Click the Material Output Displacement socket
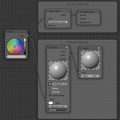This screenshot has height=120, width=120. click(x=77, y=22)
